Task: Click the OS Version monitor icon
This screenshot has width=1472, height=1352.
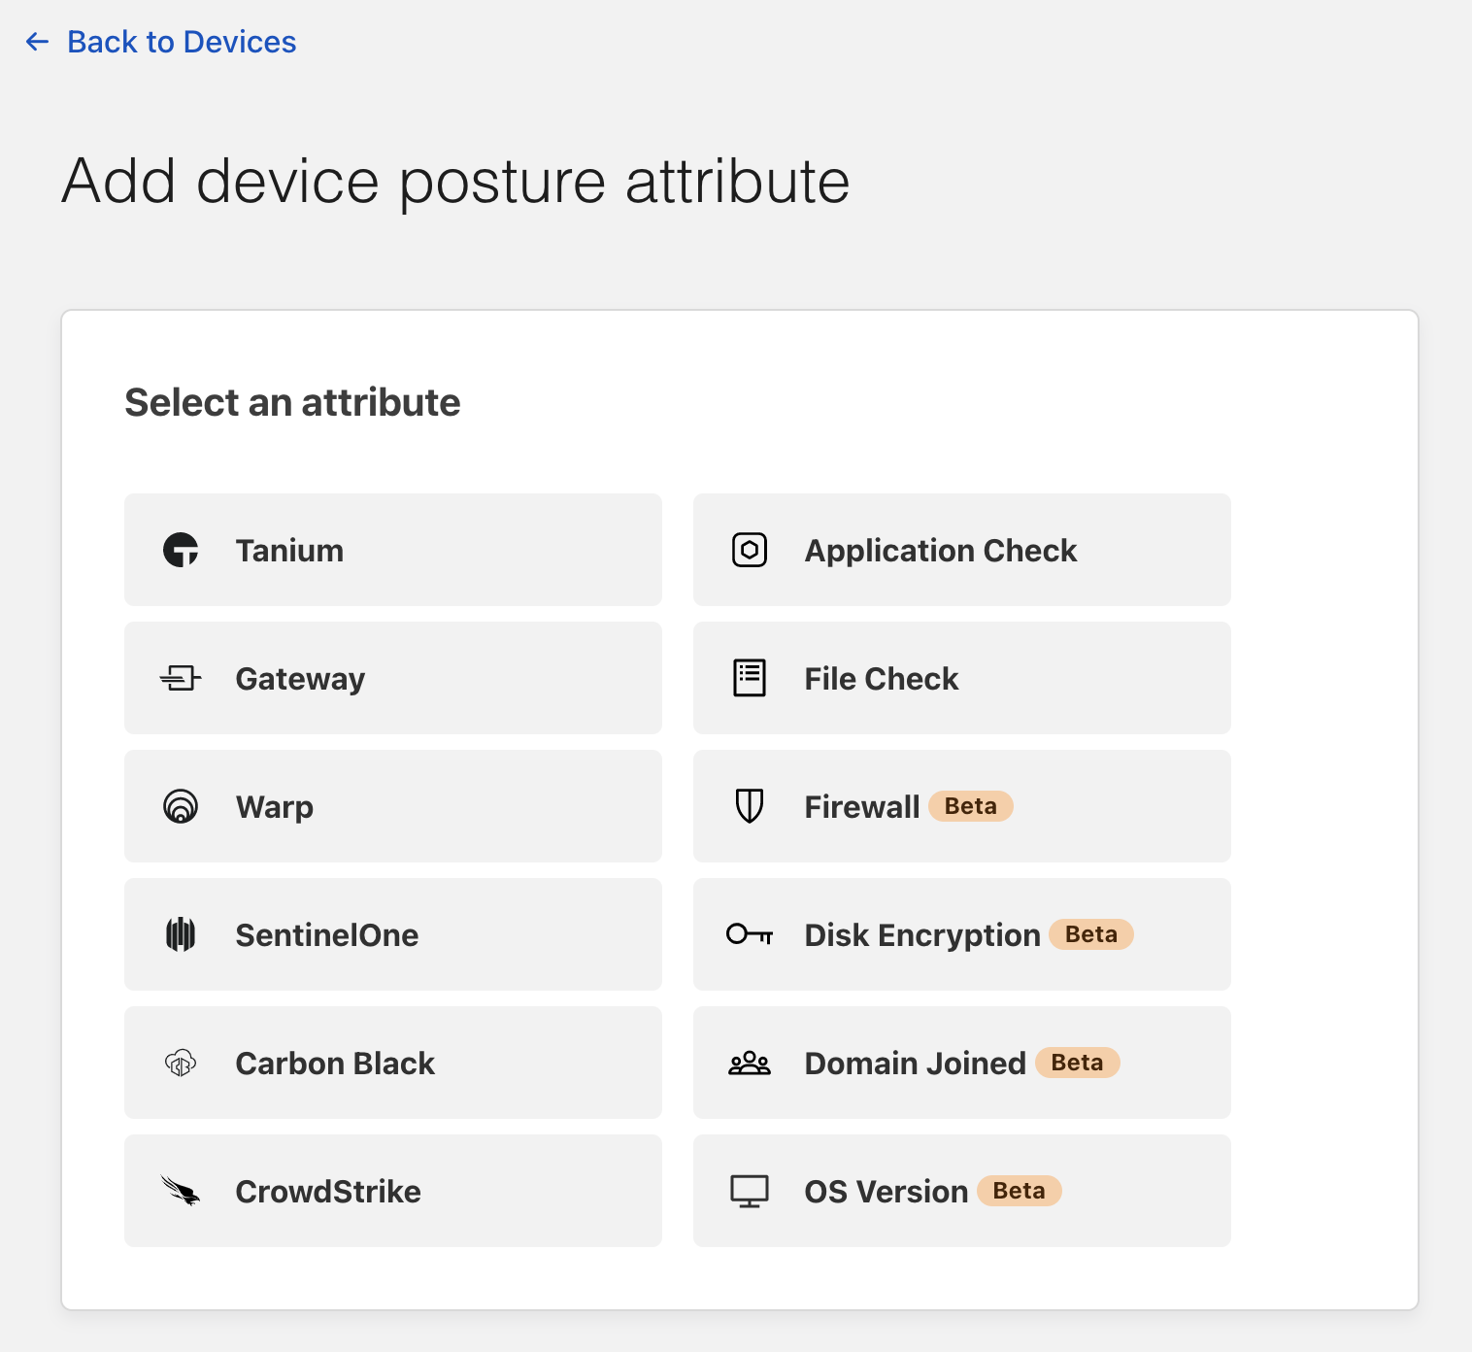Action: click(x=750, y=1191)
